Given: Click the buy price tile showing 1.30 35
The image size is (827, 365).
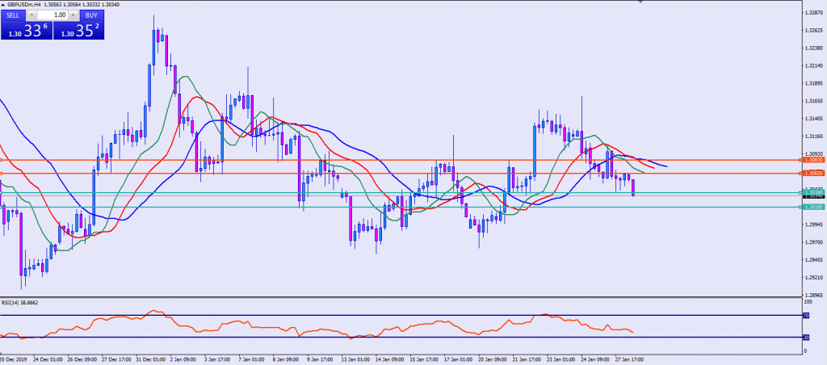Looking at the screenshot, I should 79,31.
